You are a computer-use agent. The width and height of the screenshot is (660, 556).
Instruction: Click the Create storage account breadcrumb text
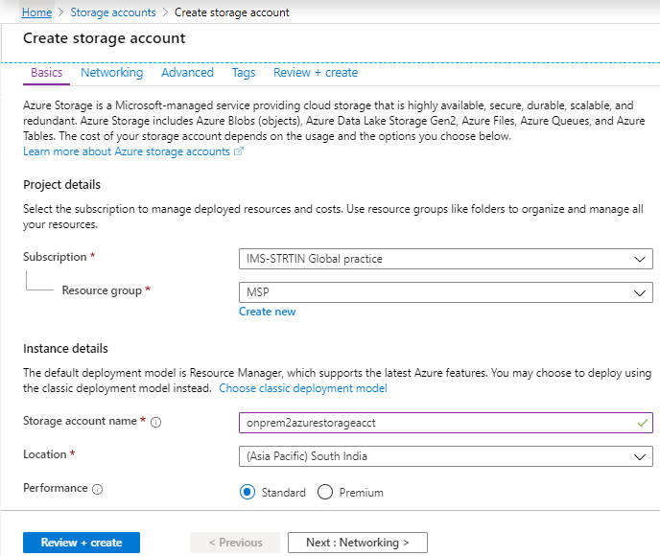point(232,12)
